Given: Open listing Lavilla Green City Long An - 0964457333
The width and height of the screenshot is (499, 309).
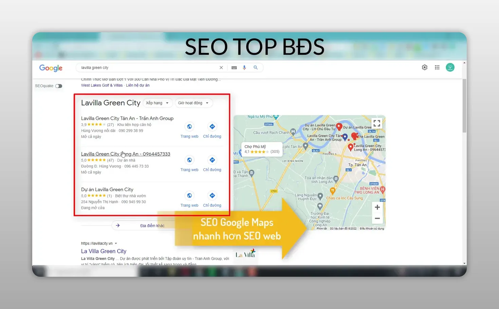Looking at the screenshot, I should (x=126, y=154).
